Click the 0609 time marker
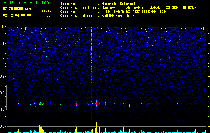The image size is (210, 133). point(182,29)
